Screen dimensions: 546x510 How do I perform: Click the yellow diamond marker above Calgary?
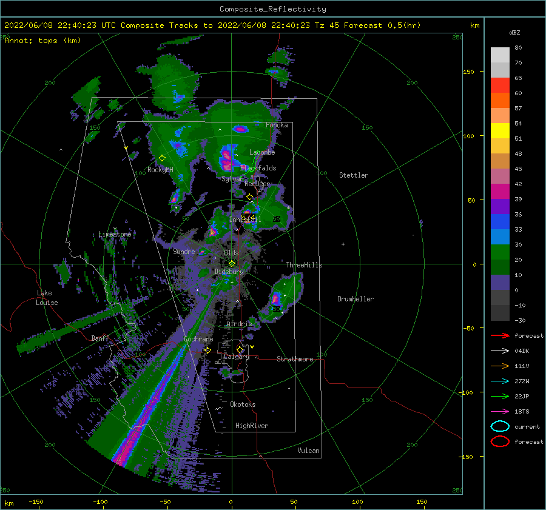click(x=240, y=349)
